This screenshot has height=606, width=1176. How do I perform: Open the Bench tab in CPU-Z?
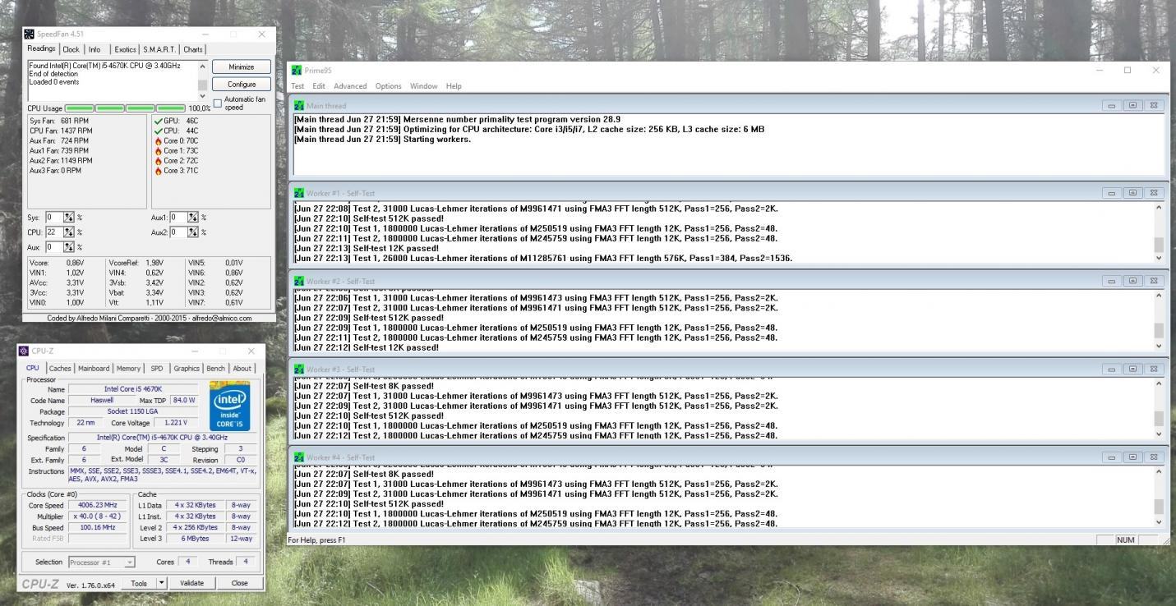[215, 369]
